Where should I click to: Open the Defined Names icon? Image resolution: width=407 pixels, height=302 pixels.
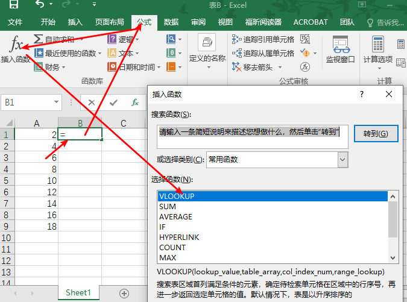coord(207,42)
